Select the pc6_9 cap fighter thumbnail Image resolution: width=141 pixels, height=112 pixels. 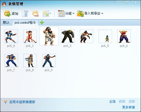coord(49,61)
